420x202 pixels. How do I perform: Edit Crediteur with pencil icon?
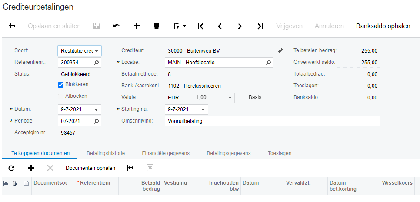280,51
